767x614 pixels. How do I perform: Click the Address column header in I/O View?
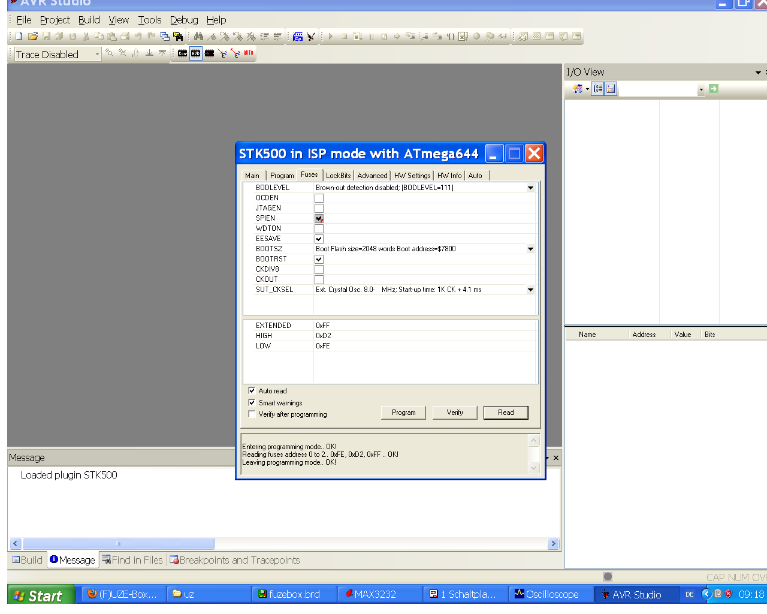coord(644,335)
